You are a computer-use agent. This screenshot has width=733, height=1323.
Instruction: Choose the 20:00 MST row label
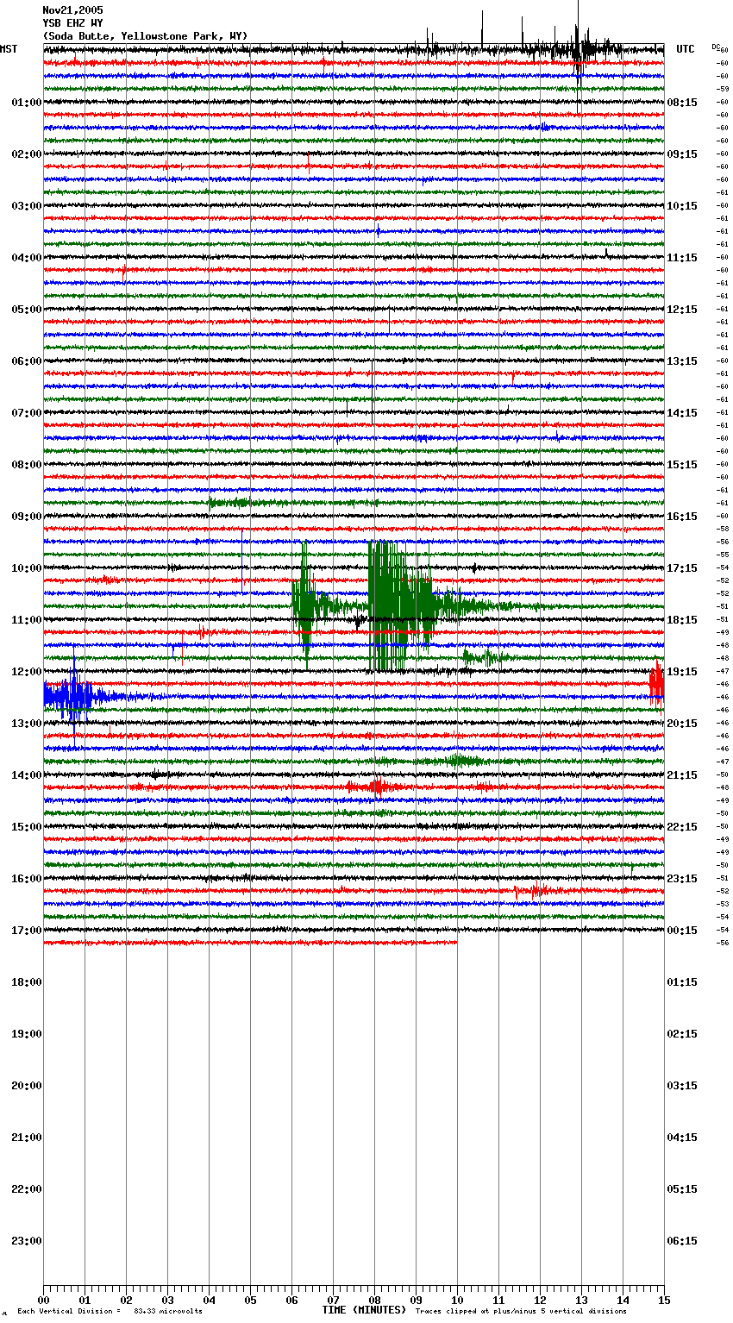(x=27, y=1086)
